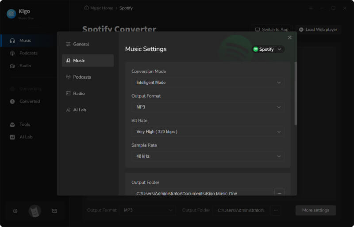Click the Radio icon in main sidebar
Image resolution: width=354 pixels, height=227 pixels.
point(12,66)
